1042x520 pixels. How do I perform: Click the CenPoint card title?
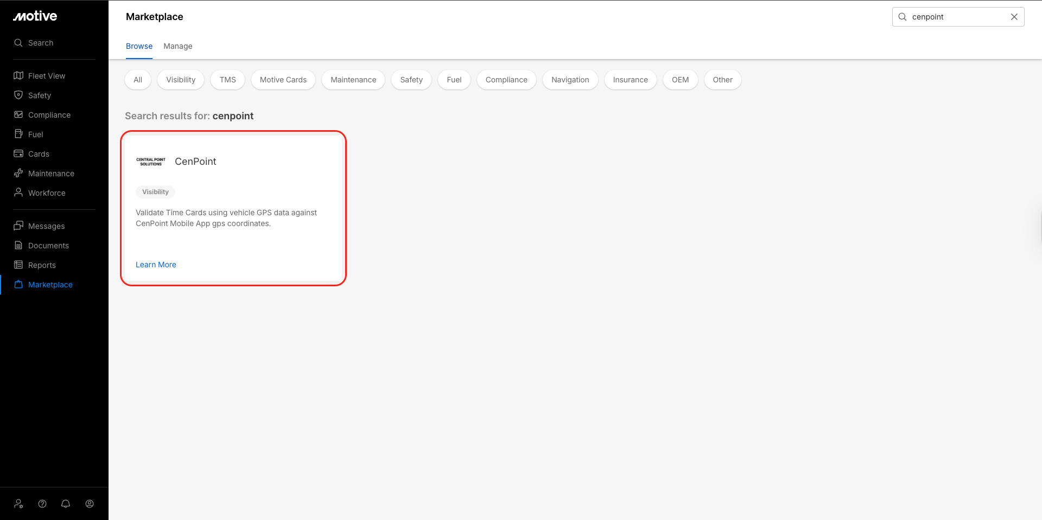(x=195, y=162)
